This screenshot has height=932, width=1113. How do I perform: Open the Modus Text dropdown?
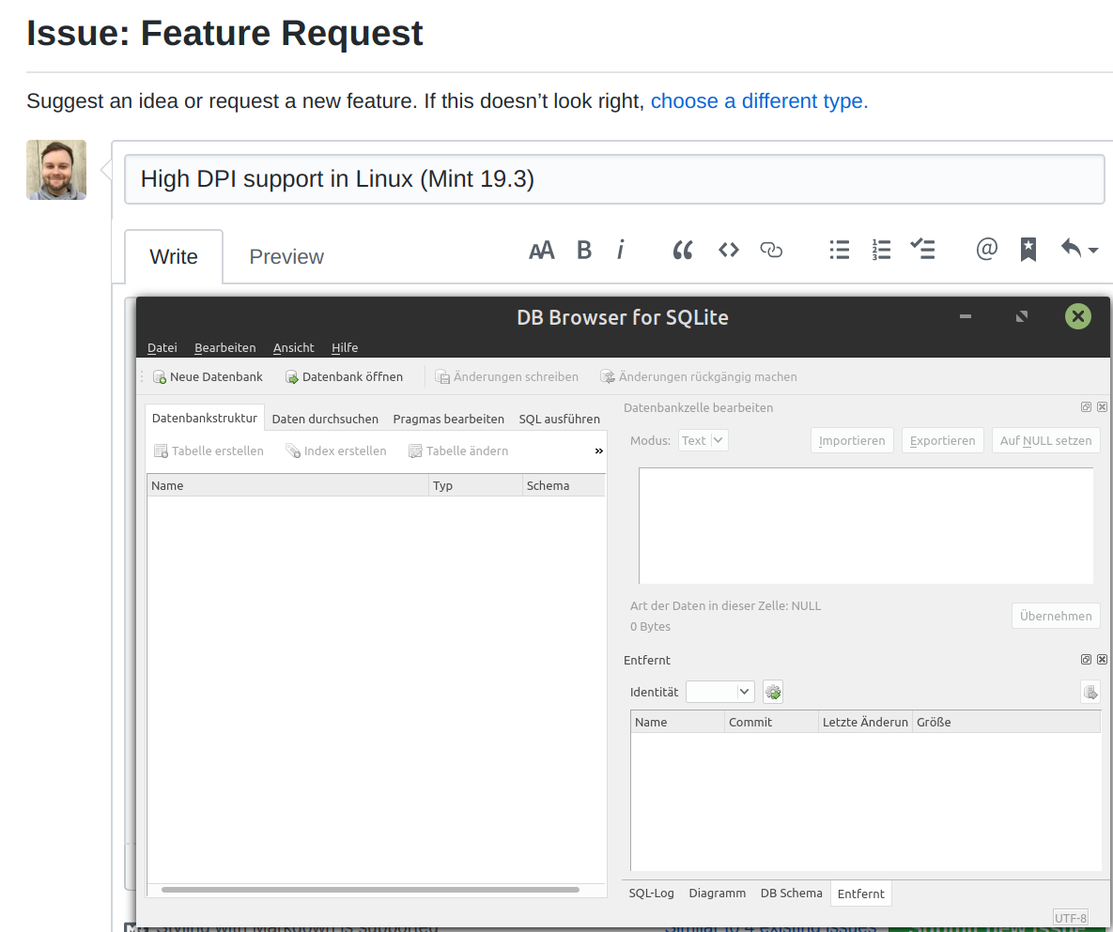click(703, 440)
